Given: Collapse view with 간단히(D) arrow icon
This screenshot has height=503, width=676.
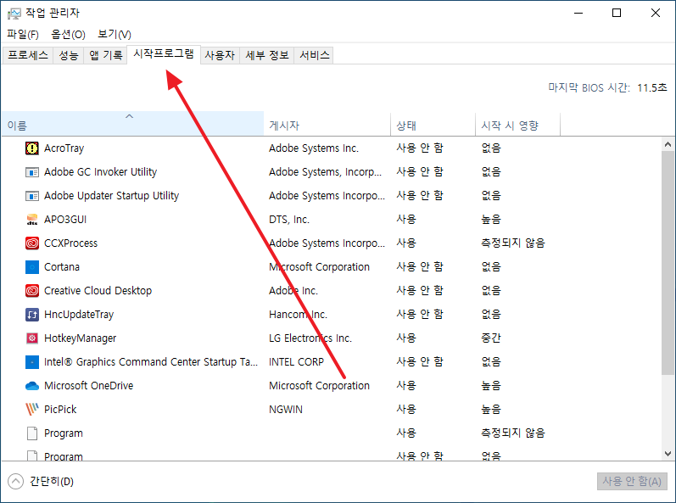Looking at the screenshot, I should pyautogui.click(x=15, y=481).
